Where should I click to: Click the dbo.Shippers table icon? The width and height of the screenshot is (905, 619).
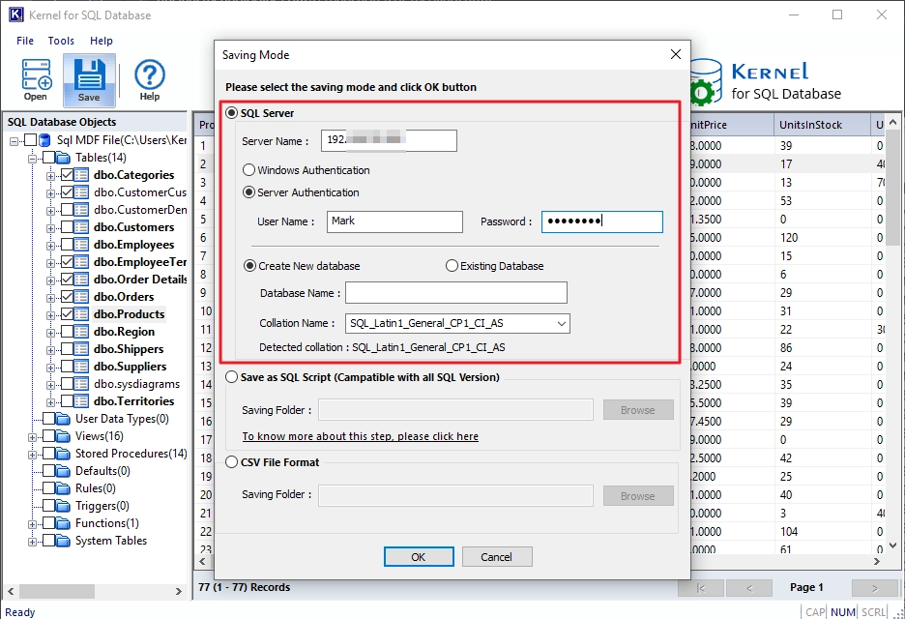pos(81,349)
